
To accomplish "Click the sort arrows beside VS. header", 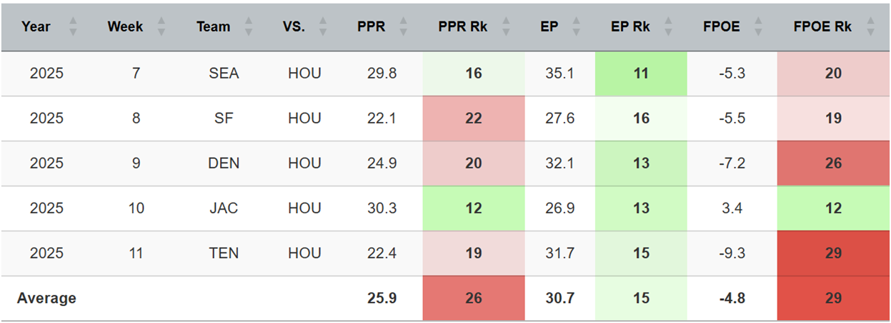I will [323, 27].
